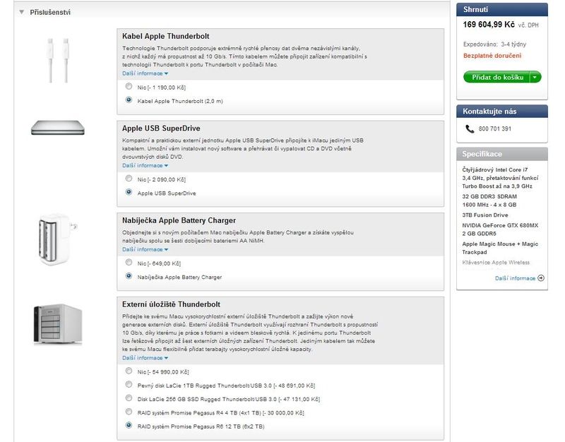This screenshot has height=442, width=565.
Task: Click Expedováno: 3-4 týdny text
Action: click(494, 44)
